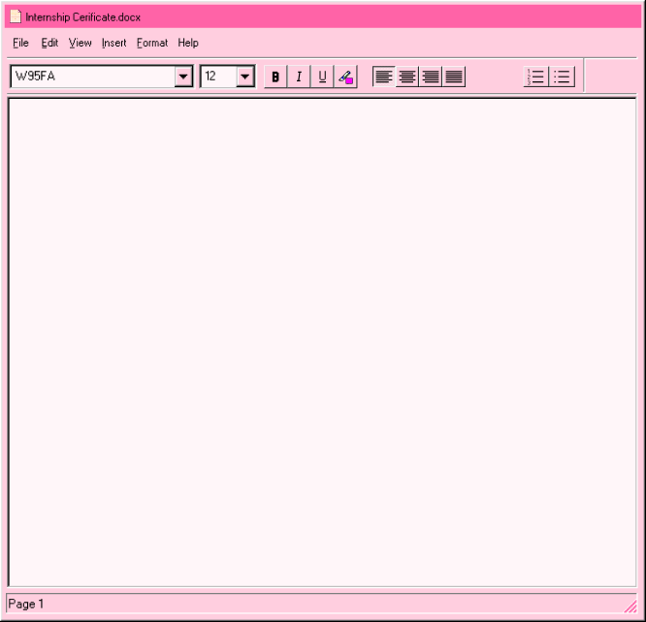This screenshot has height=622, width=646.
Task: Toggle bold formatting button
Action: tap(275, 77)
